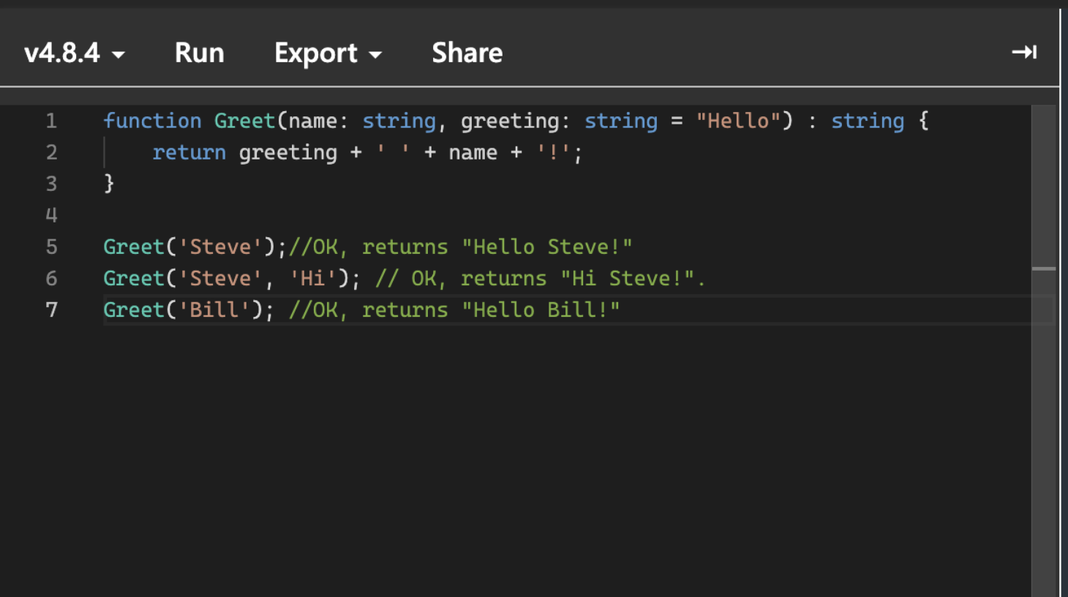1068x597 pixels.
Task: Click the return keyword on line 2
Action: [189, 152]
